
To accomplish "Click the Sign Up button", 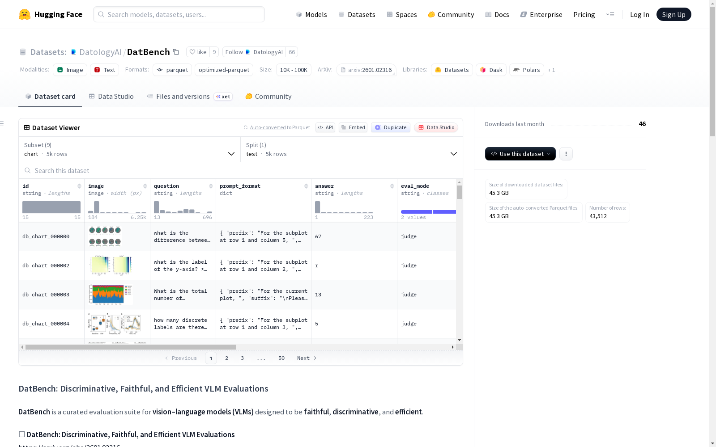I will [x=674, y=14].
